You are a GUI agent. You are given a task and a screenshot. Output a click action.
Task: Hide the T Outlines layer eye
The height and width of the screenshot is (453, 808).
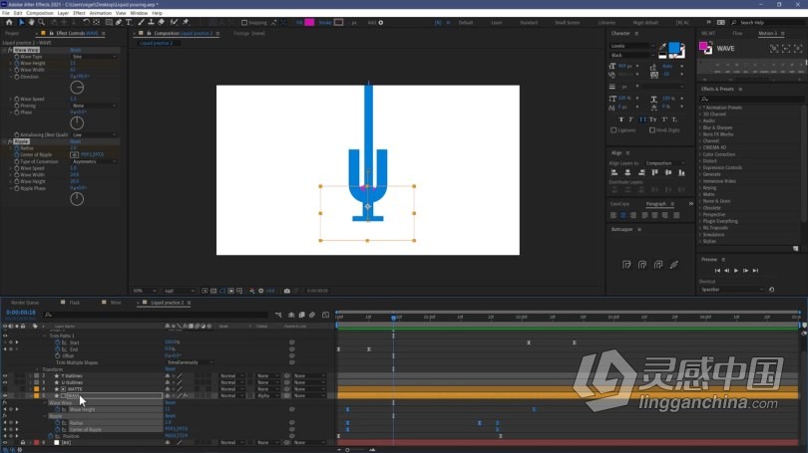pyautogui.click(x=5, y=376)
